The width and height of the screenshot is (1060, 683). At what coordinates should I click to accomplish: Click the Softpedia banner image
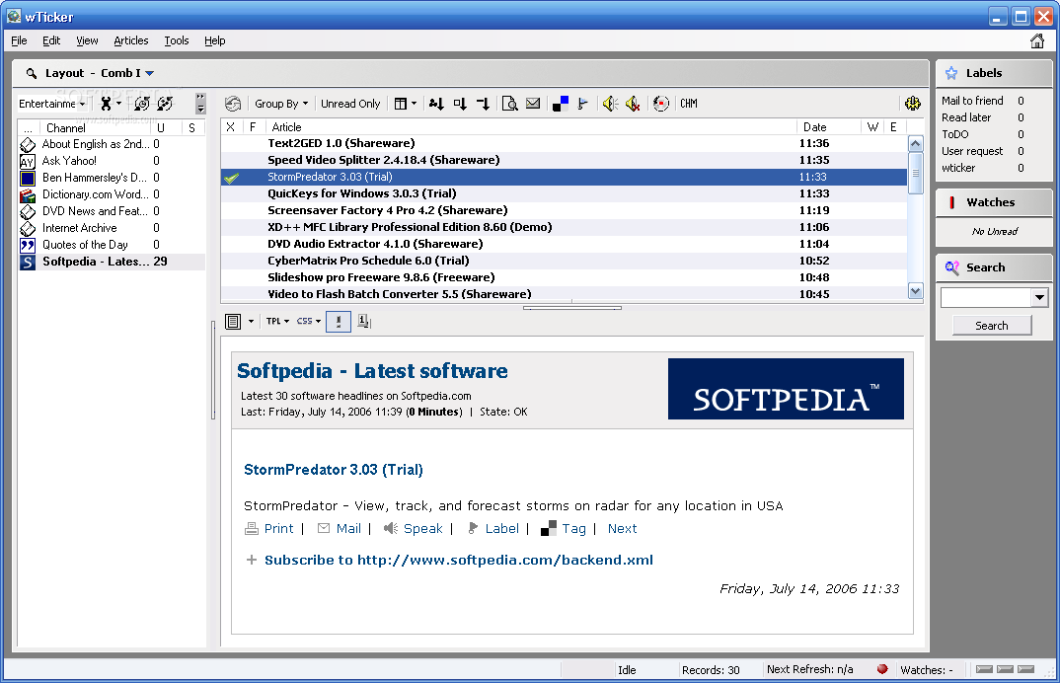pos(786,389)
